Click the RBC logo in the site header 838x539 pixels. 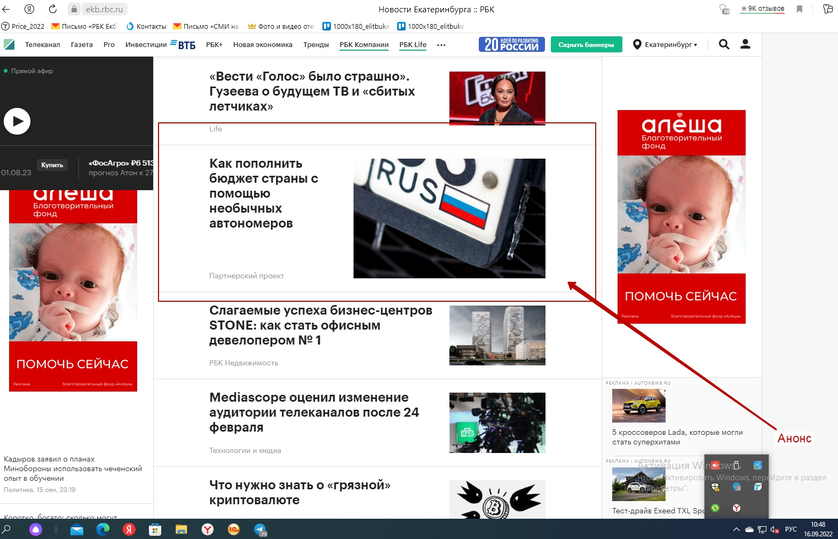9,44
